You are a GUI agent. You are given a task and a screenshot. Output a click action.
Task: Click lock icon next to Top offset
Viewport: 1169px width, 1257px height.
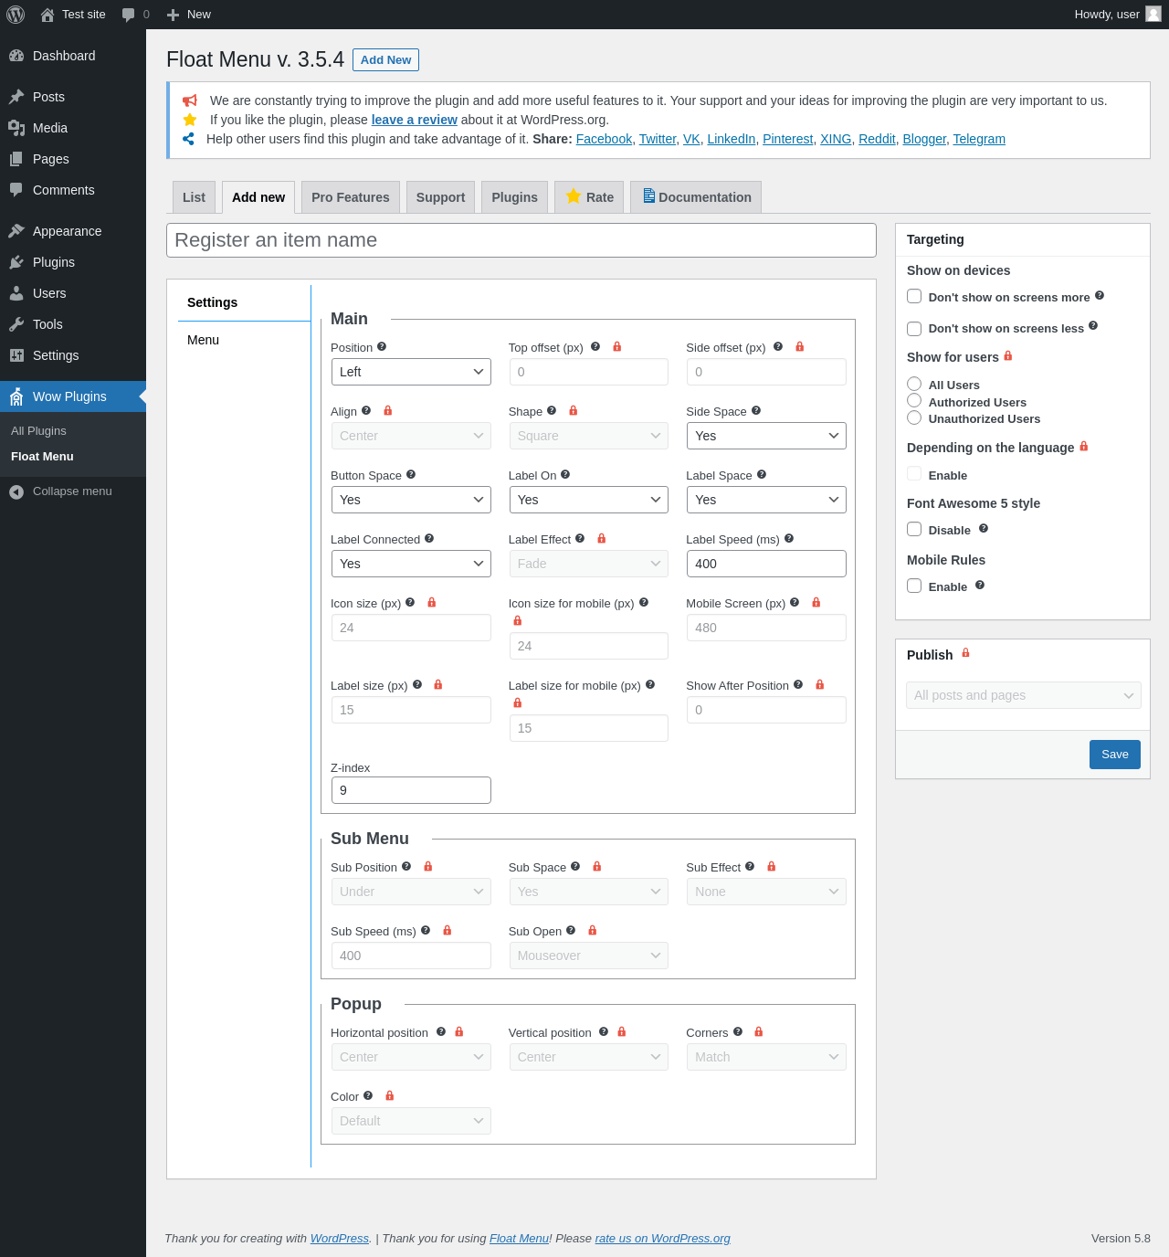pos(617,346)
